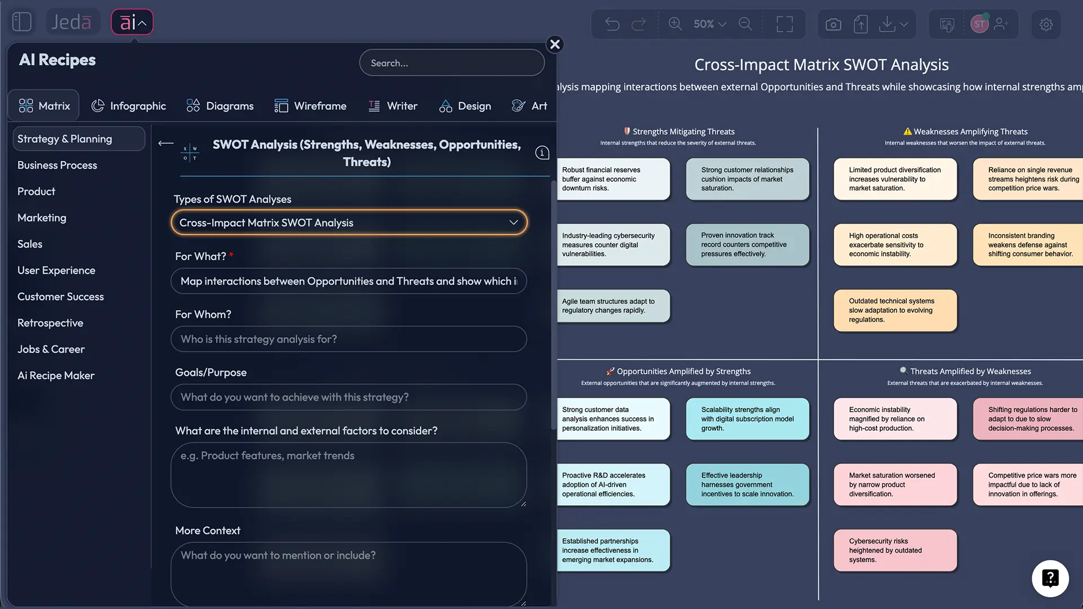
Task: Go back with the left arrow
Action: coord(166,143)
